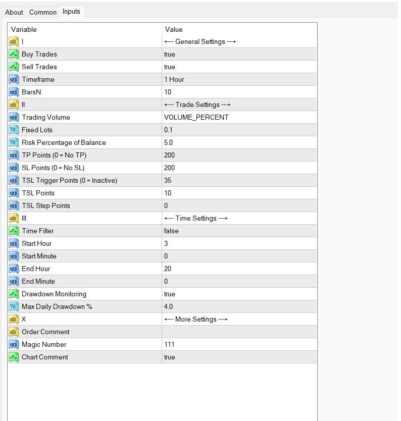Click the boolean icon beside Buy Trades
Screen dimensions: 401x421
(x=14, y=54)
